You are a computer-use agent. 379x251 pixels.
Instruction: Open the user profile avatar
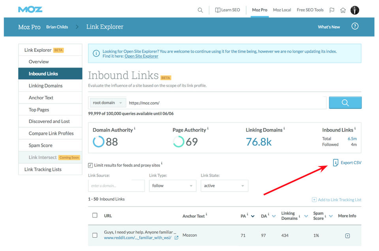tap(355, 10)
